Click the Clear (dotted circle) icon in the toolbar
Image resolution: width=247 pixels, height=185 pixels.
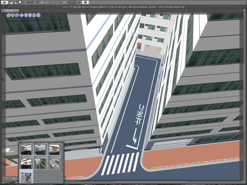[x=38, y=2]
